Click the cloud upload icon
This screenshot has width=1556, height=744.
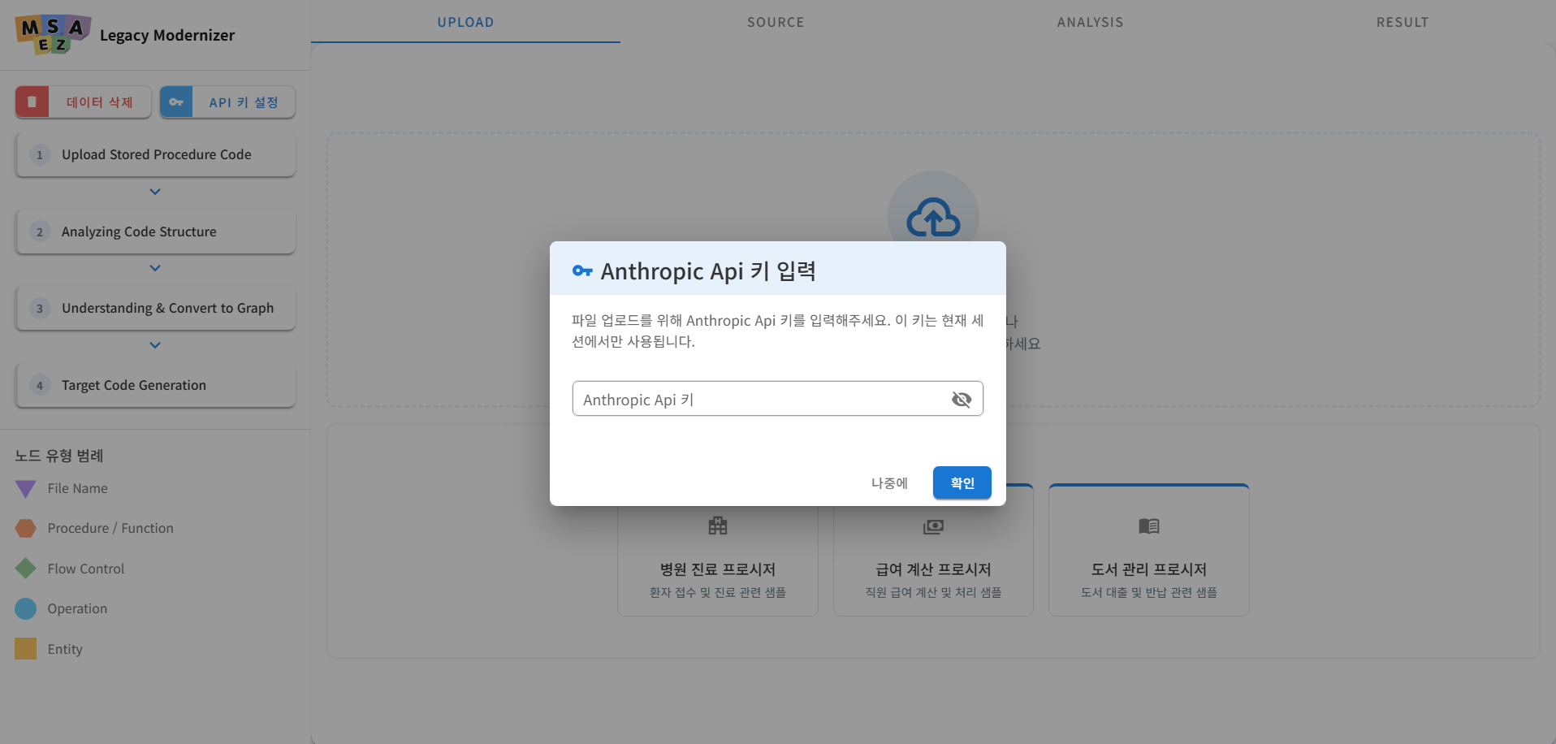pos(933,217)
